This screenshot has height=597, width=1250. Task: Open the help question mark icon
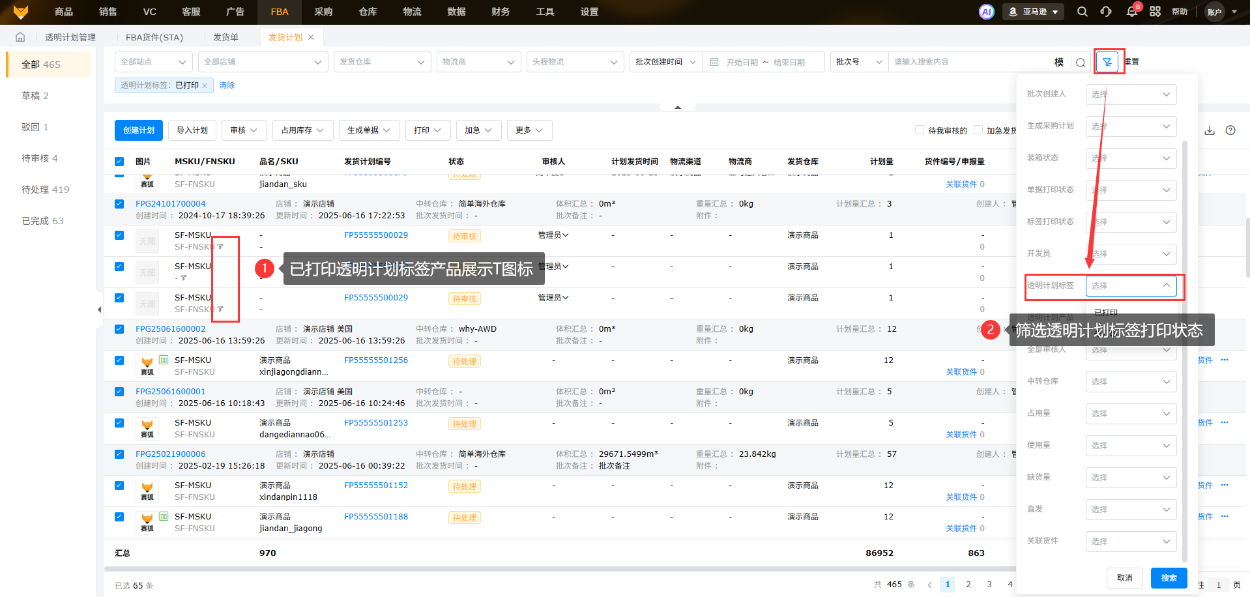pos(1230,130)
